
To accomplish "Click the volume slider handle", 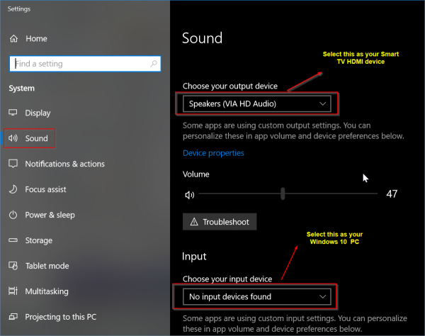I will pos(283,194).
